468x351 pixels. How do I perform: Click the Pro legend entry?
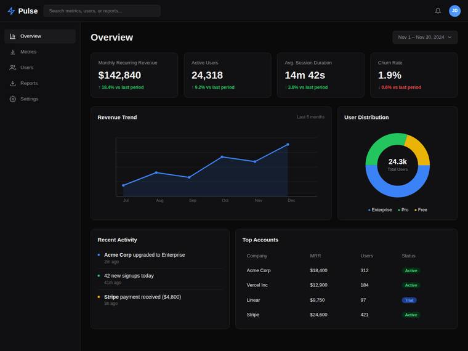[x=403, y=210]
